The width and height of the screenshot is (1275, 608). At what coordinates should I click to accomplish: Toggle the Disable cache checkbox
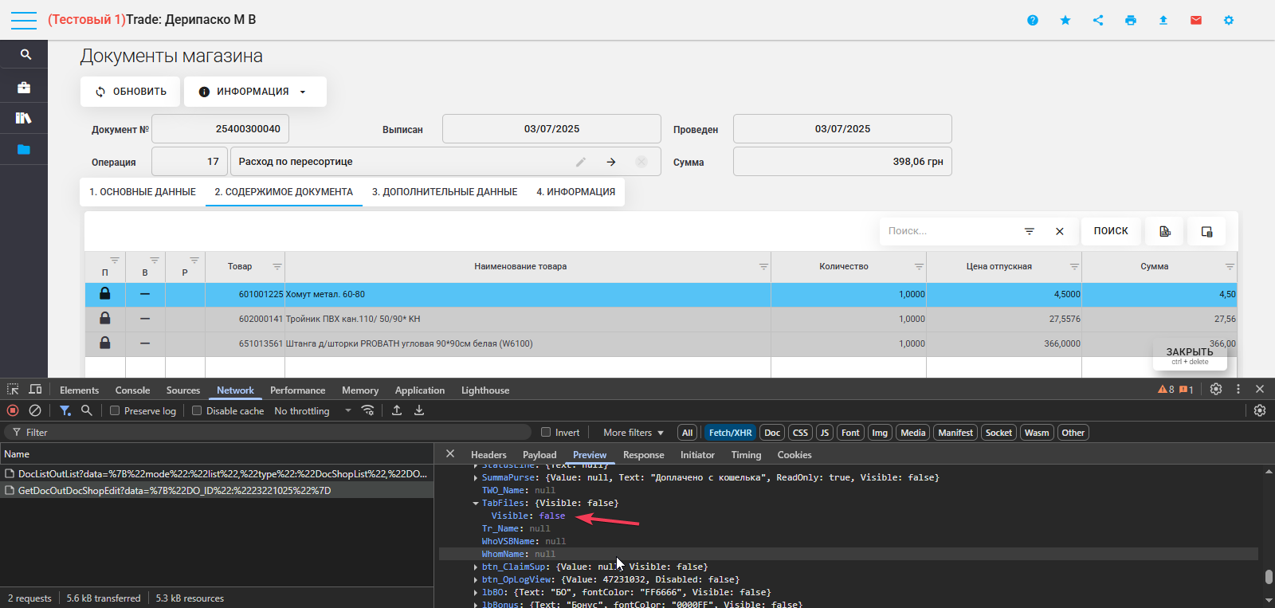[x=197, y=410]
